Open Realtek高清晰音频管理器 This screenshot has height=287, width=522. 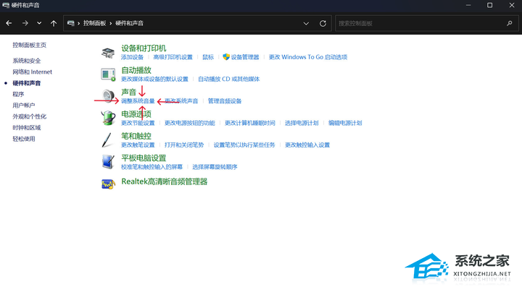(x=164, y=182)
